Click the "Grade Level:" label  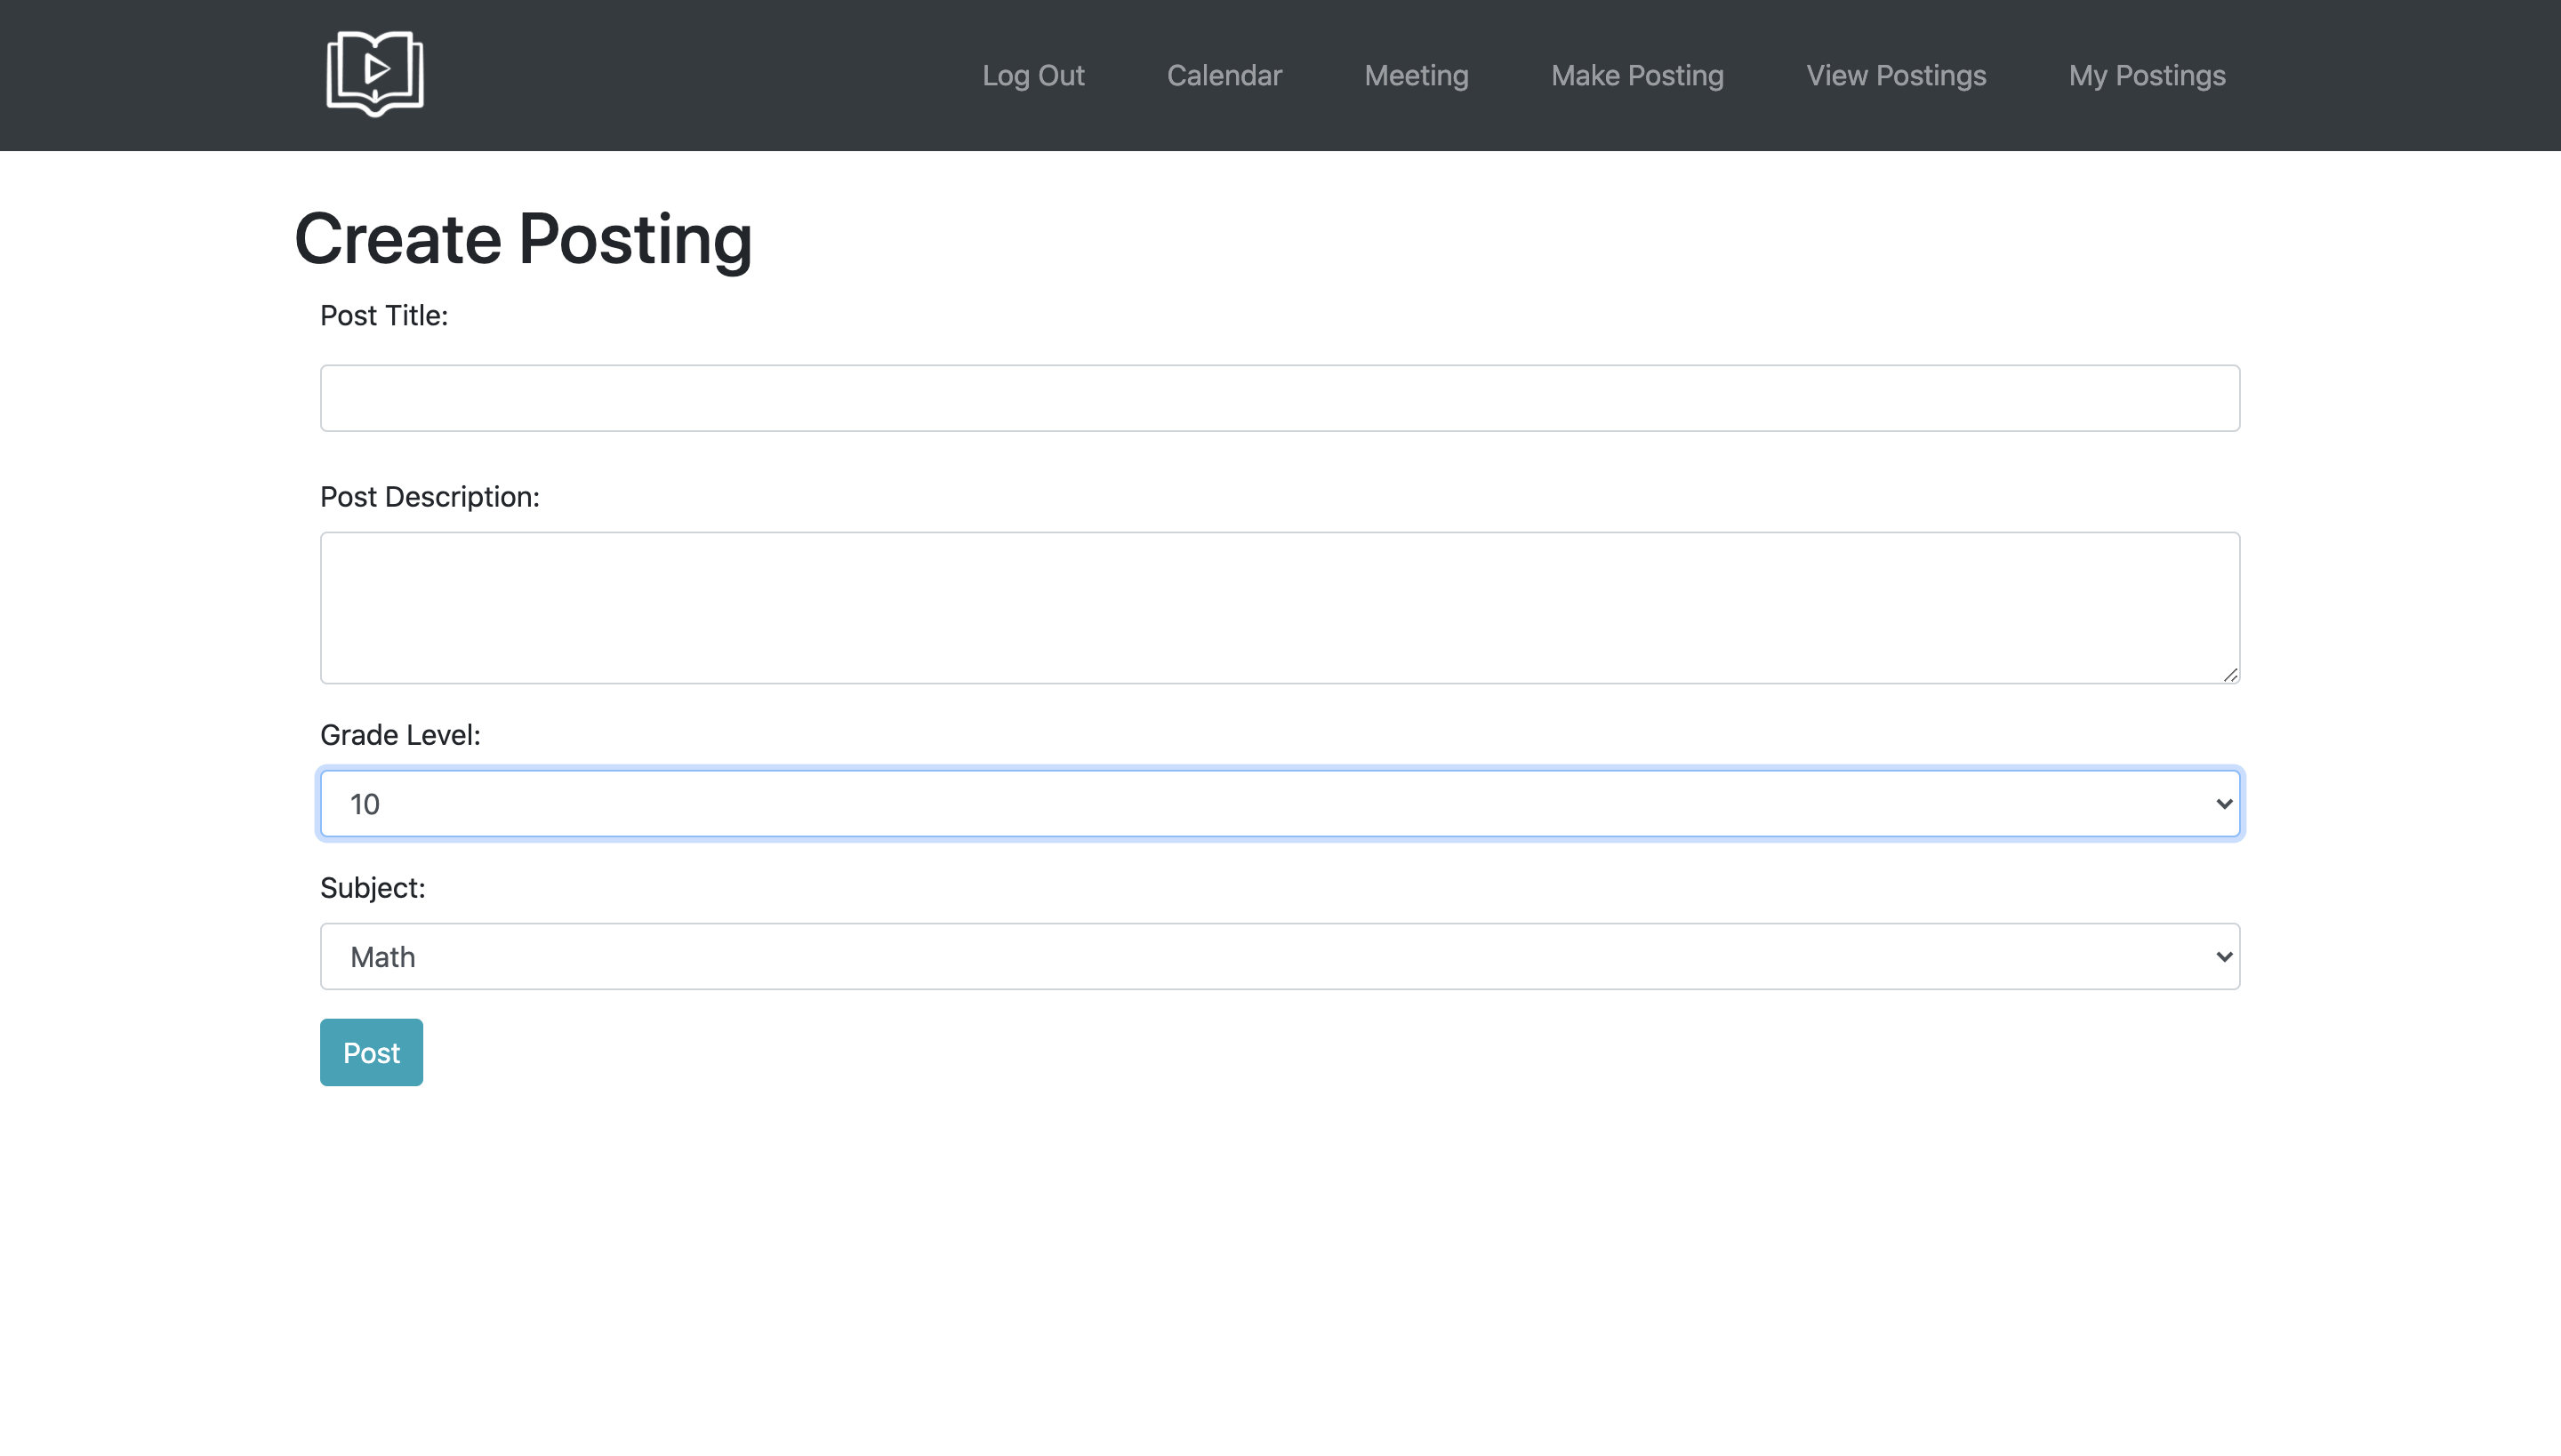pyautogui.click(x=399, y=735)
